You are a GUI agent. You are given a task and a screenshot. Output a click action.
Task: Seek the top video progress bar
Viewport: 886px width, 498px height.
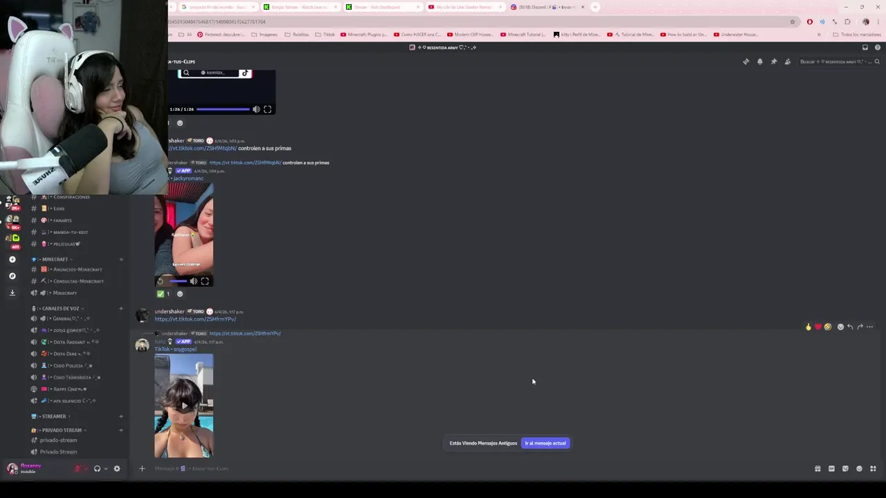[x=223, y=109]
